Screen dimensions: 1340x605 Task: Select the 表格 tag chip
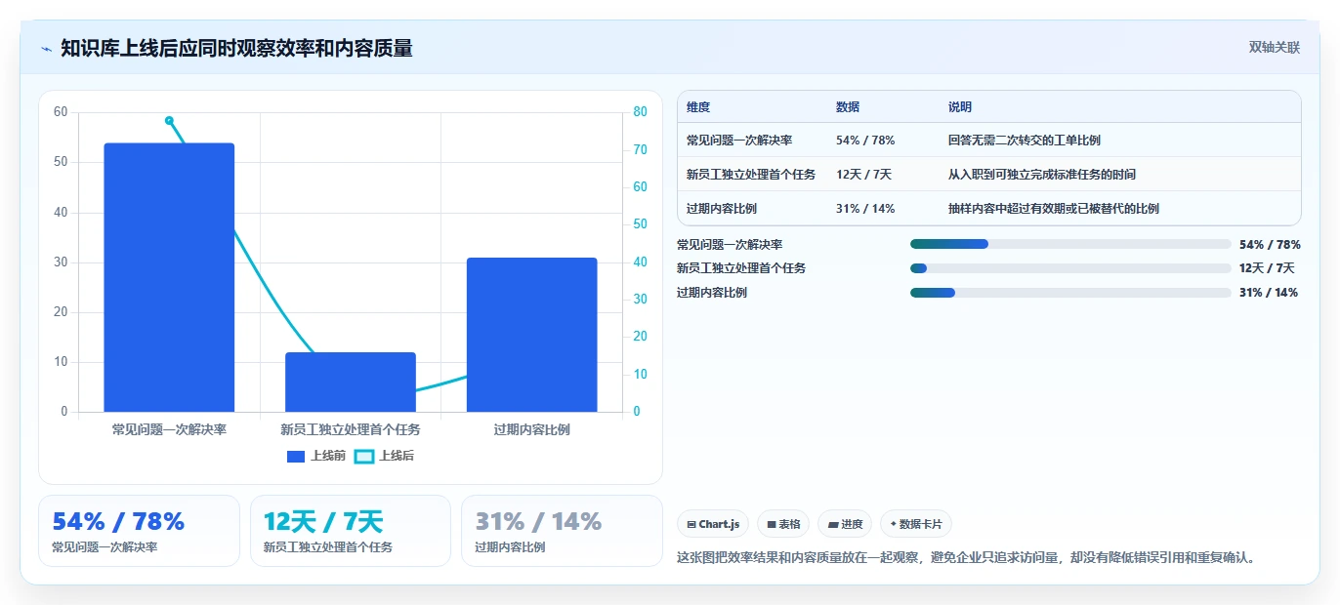click(783, 524)
